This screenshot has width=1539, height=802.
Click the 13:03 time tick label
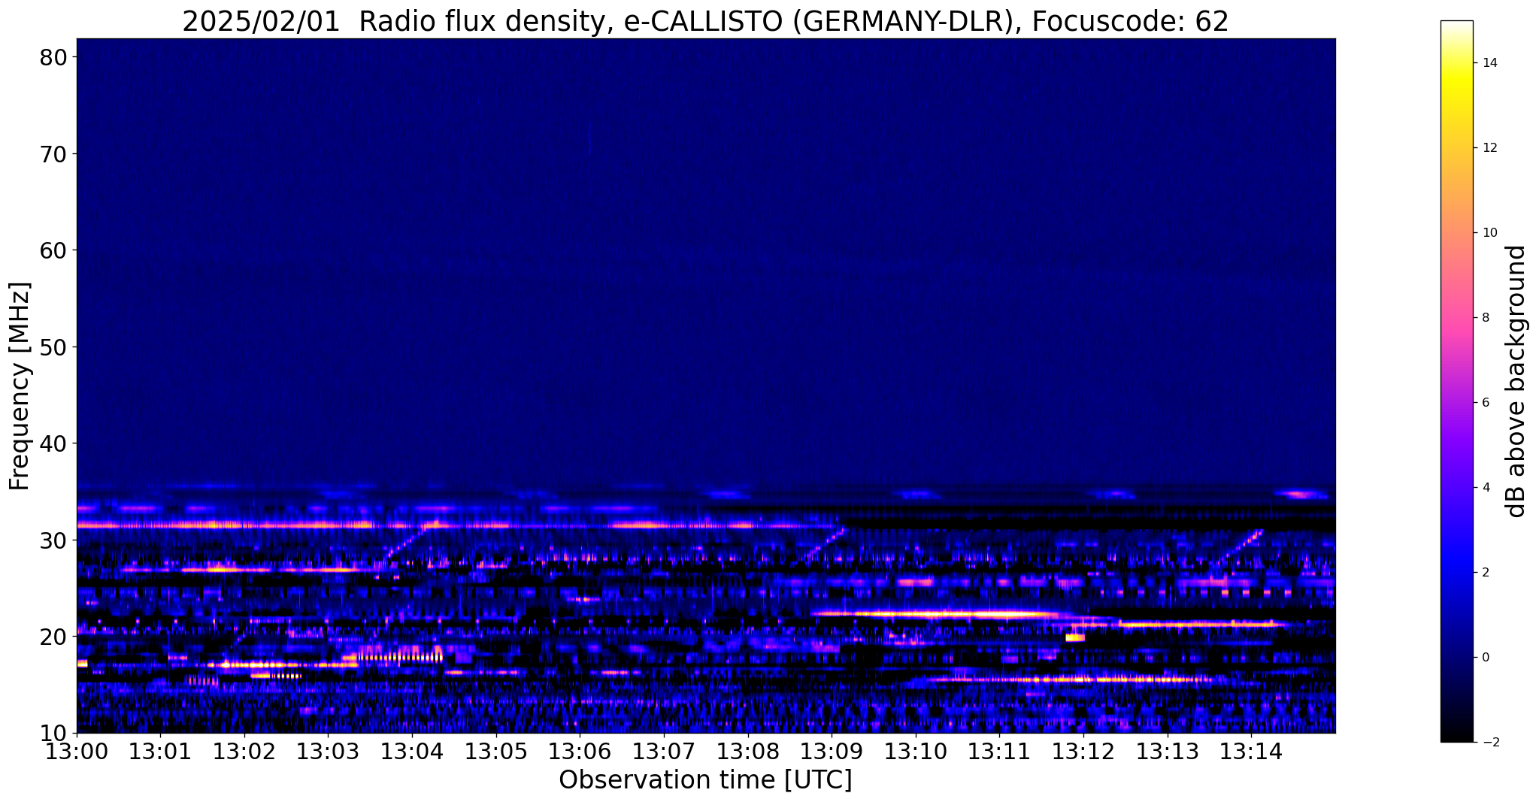(328, 750)
